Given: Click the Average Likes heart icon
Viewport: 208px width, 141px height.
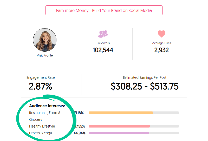Looking at the screenshot, I should coord(161,34).
